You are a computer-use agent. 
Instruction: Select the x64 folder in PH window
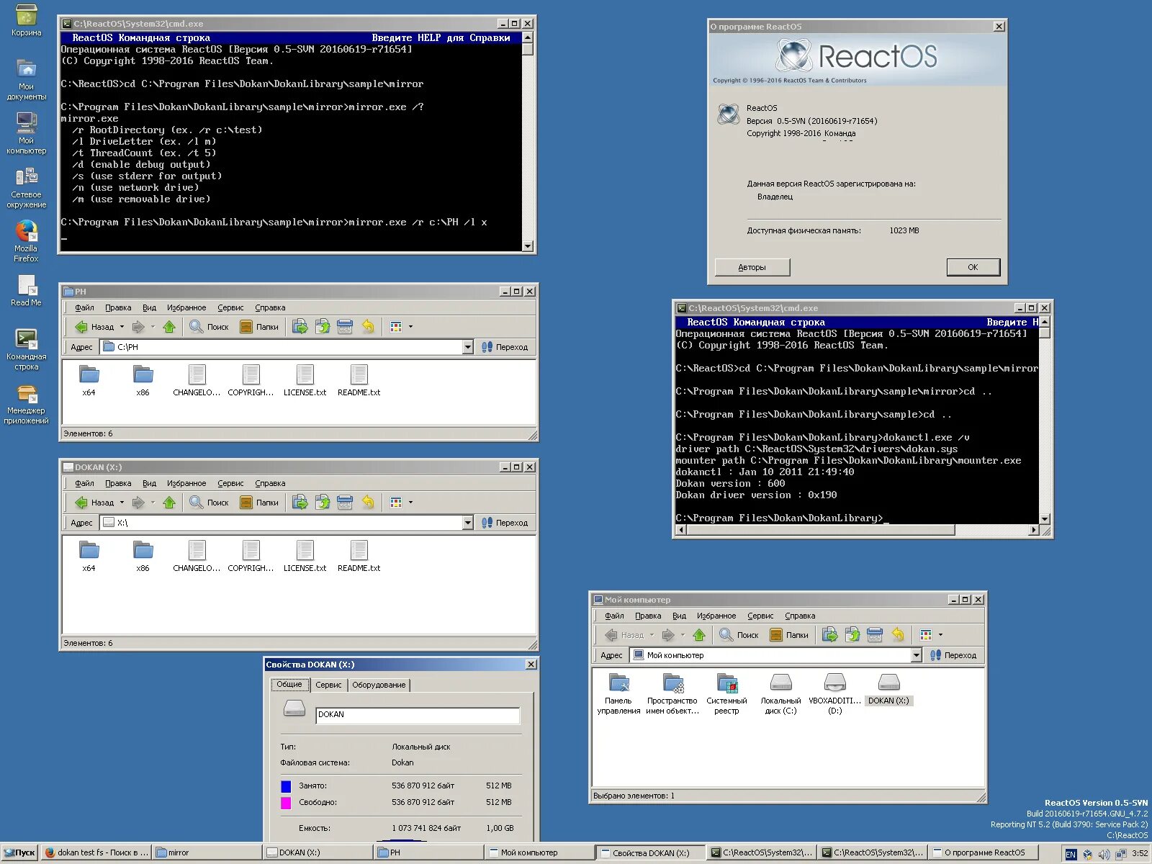pyautogui.click(x=89, y=381)
